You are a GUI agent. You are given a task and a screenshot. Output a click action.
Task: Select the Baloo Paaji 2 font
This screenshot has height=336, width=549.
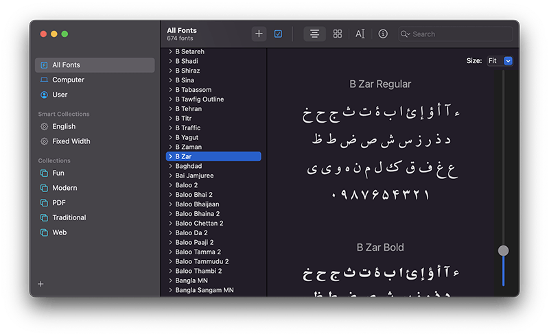coord(213,242)
